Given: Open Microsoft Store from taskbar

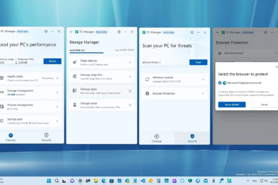Looking at the screenshot, I should click(112, 181).
